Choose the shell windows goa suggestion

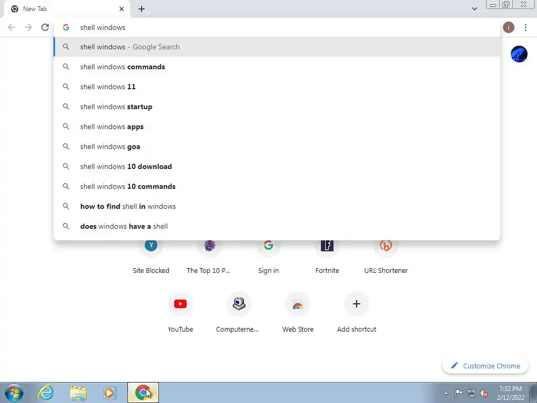(x=277, y=146)
